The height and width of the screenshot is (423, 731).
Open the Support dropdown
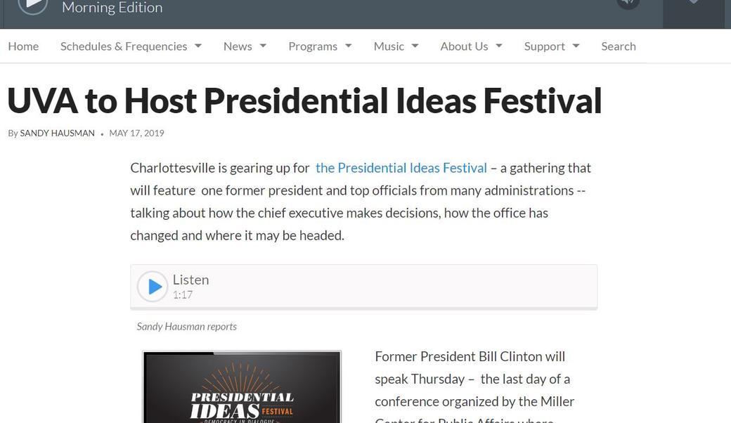pyautogui.click(x=552, y=46)
